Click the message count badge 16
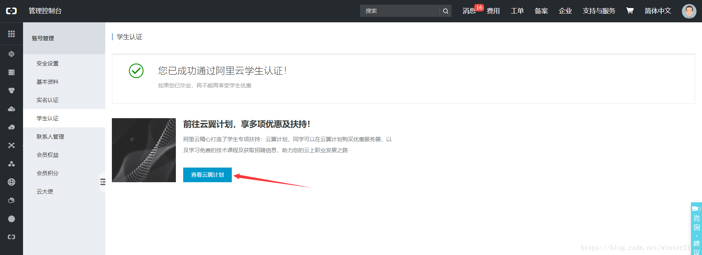The image size is (702, 255). pos(479,8)
